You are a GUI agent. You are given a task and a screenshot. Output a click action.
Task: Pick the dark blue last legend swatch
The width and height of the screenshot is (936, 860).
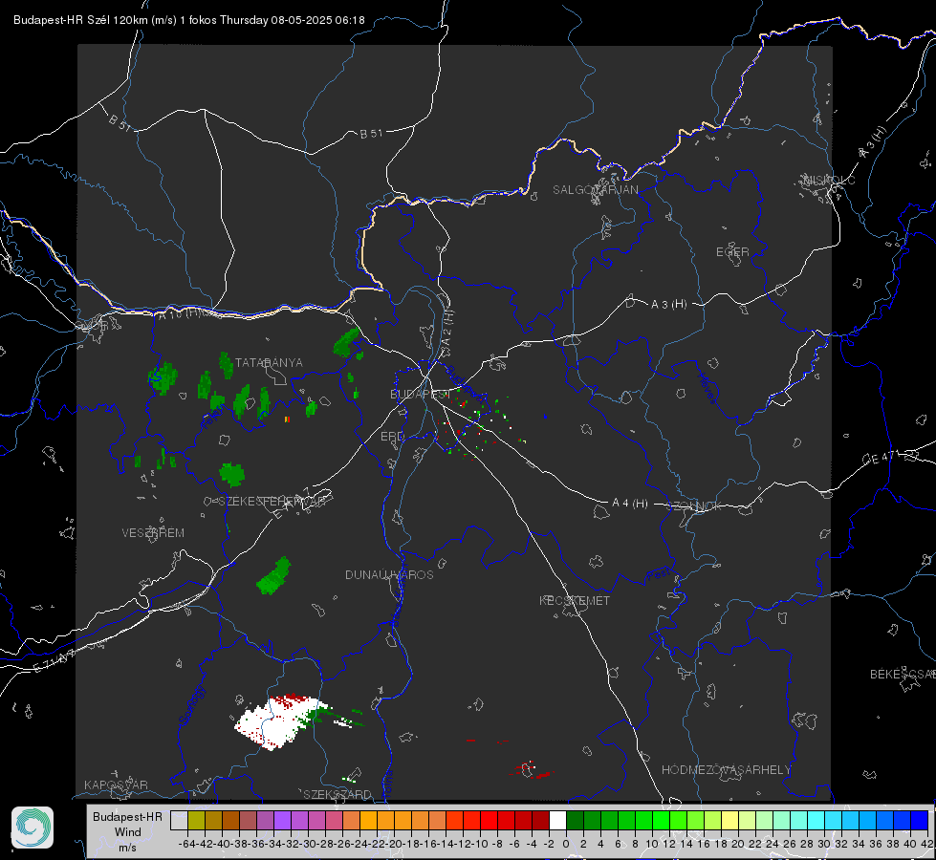click(x=920, y=820)
